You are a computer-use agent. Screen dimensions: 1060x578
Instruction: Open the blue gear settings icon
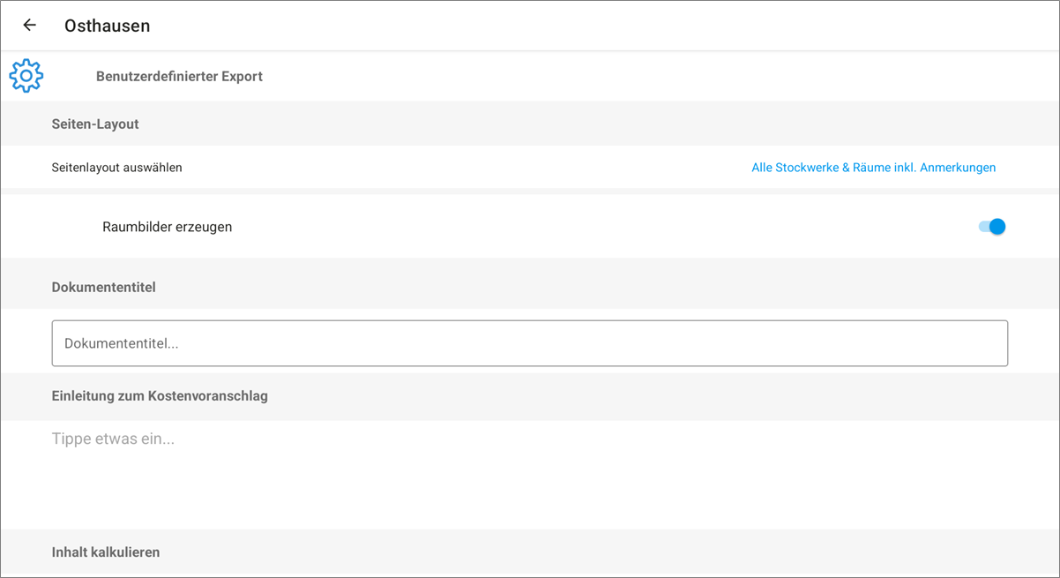26,76
